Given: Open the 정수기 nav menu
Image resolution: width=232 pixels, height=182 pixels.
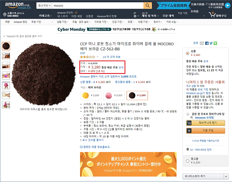Looking at the screenshot, I should [158, 22].
